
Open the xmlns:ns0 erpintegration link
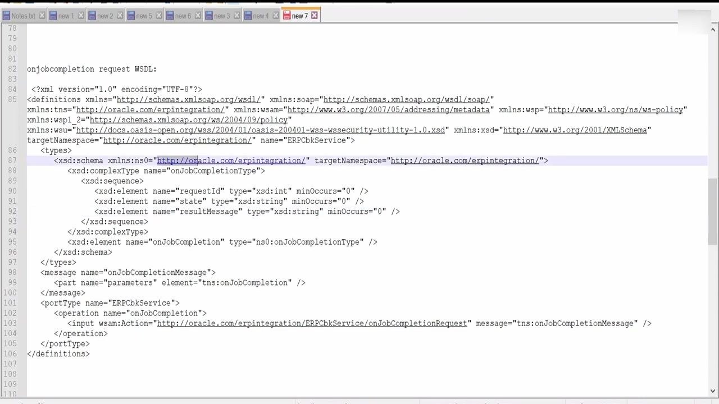tap(231, 160)
